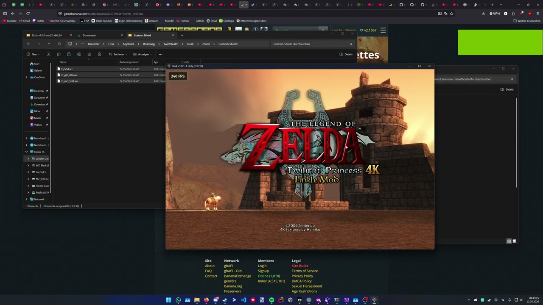Open Windows Start menu
This screenshot has width=543, height=305.
pos(168,300)
